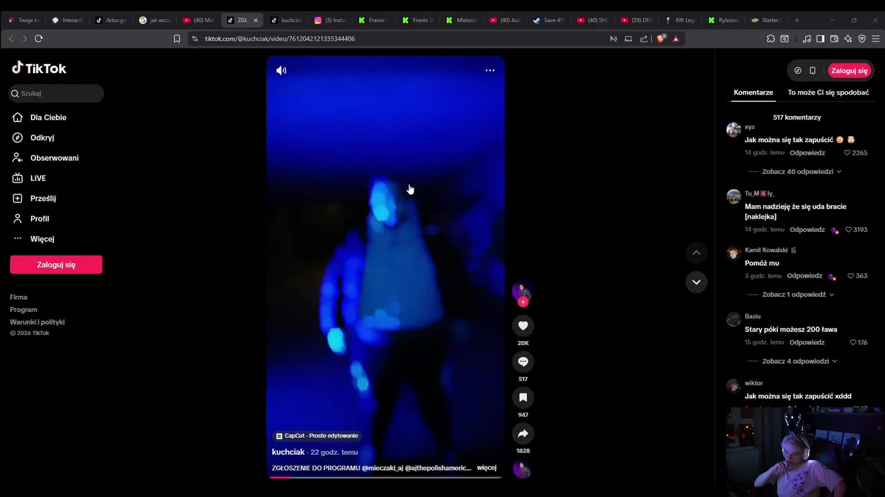This screenshot has width=885, height=497.
Task: Open the kuchciak avatar above the like button
Action: pos(521,291)
